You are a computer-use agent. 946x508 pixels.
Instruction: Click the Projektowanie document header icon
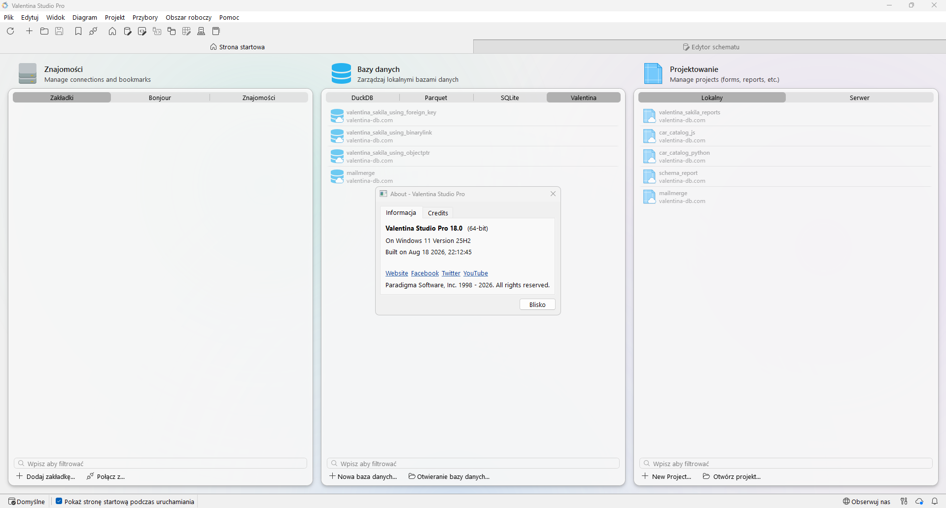[653, 73]
